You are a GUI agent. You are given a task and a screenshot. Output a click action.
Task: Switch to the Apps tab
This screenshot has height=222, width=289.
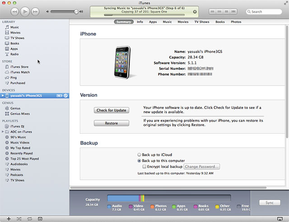tap(153, 22)
